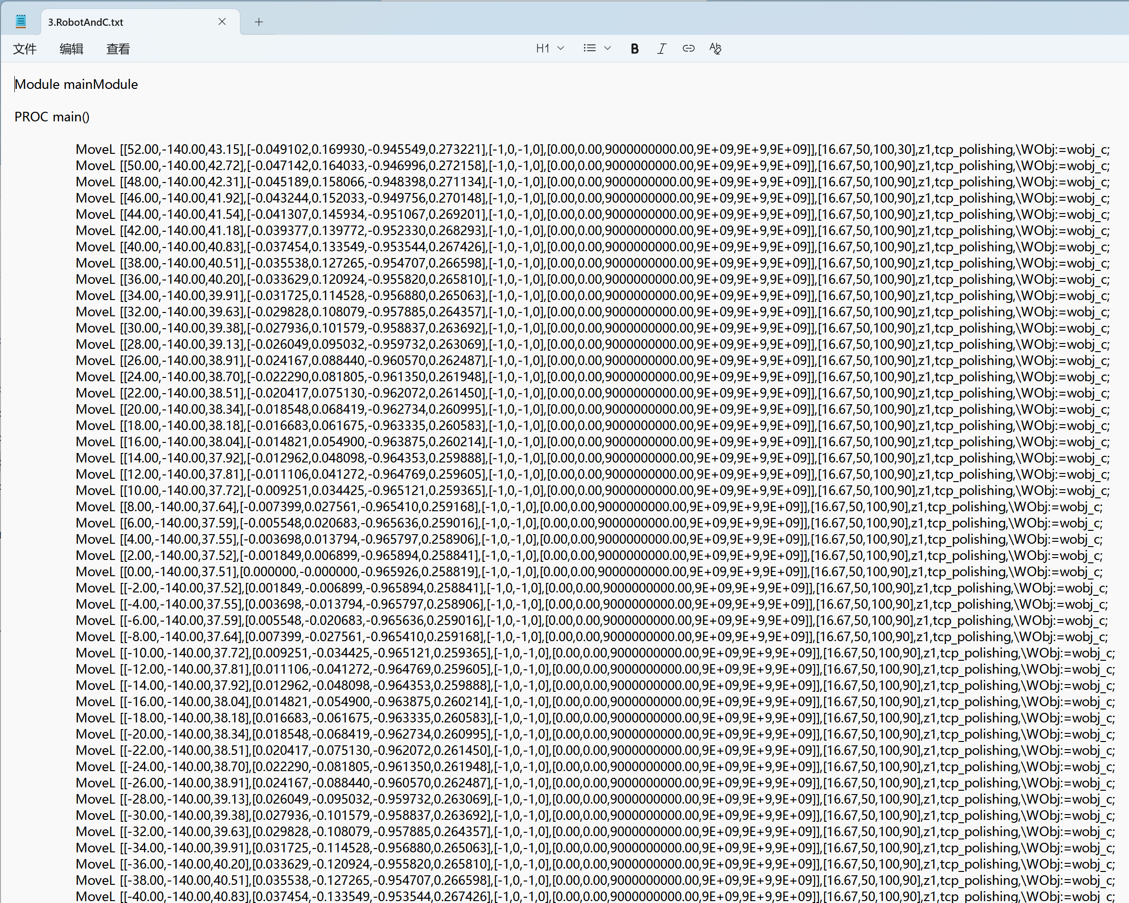Expand the list style dropdown
The height and width of the screenshot is (903, 1129).
[597, 49]
